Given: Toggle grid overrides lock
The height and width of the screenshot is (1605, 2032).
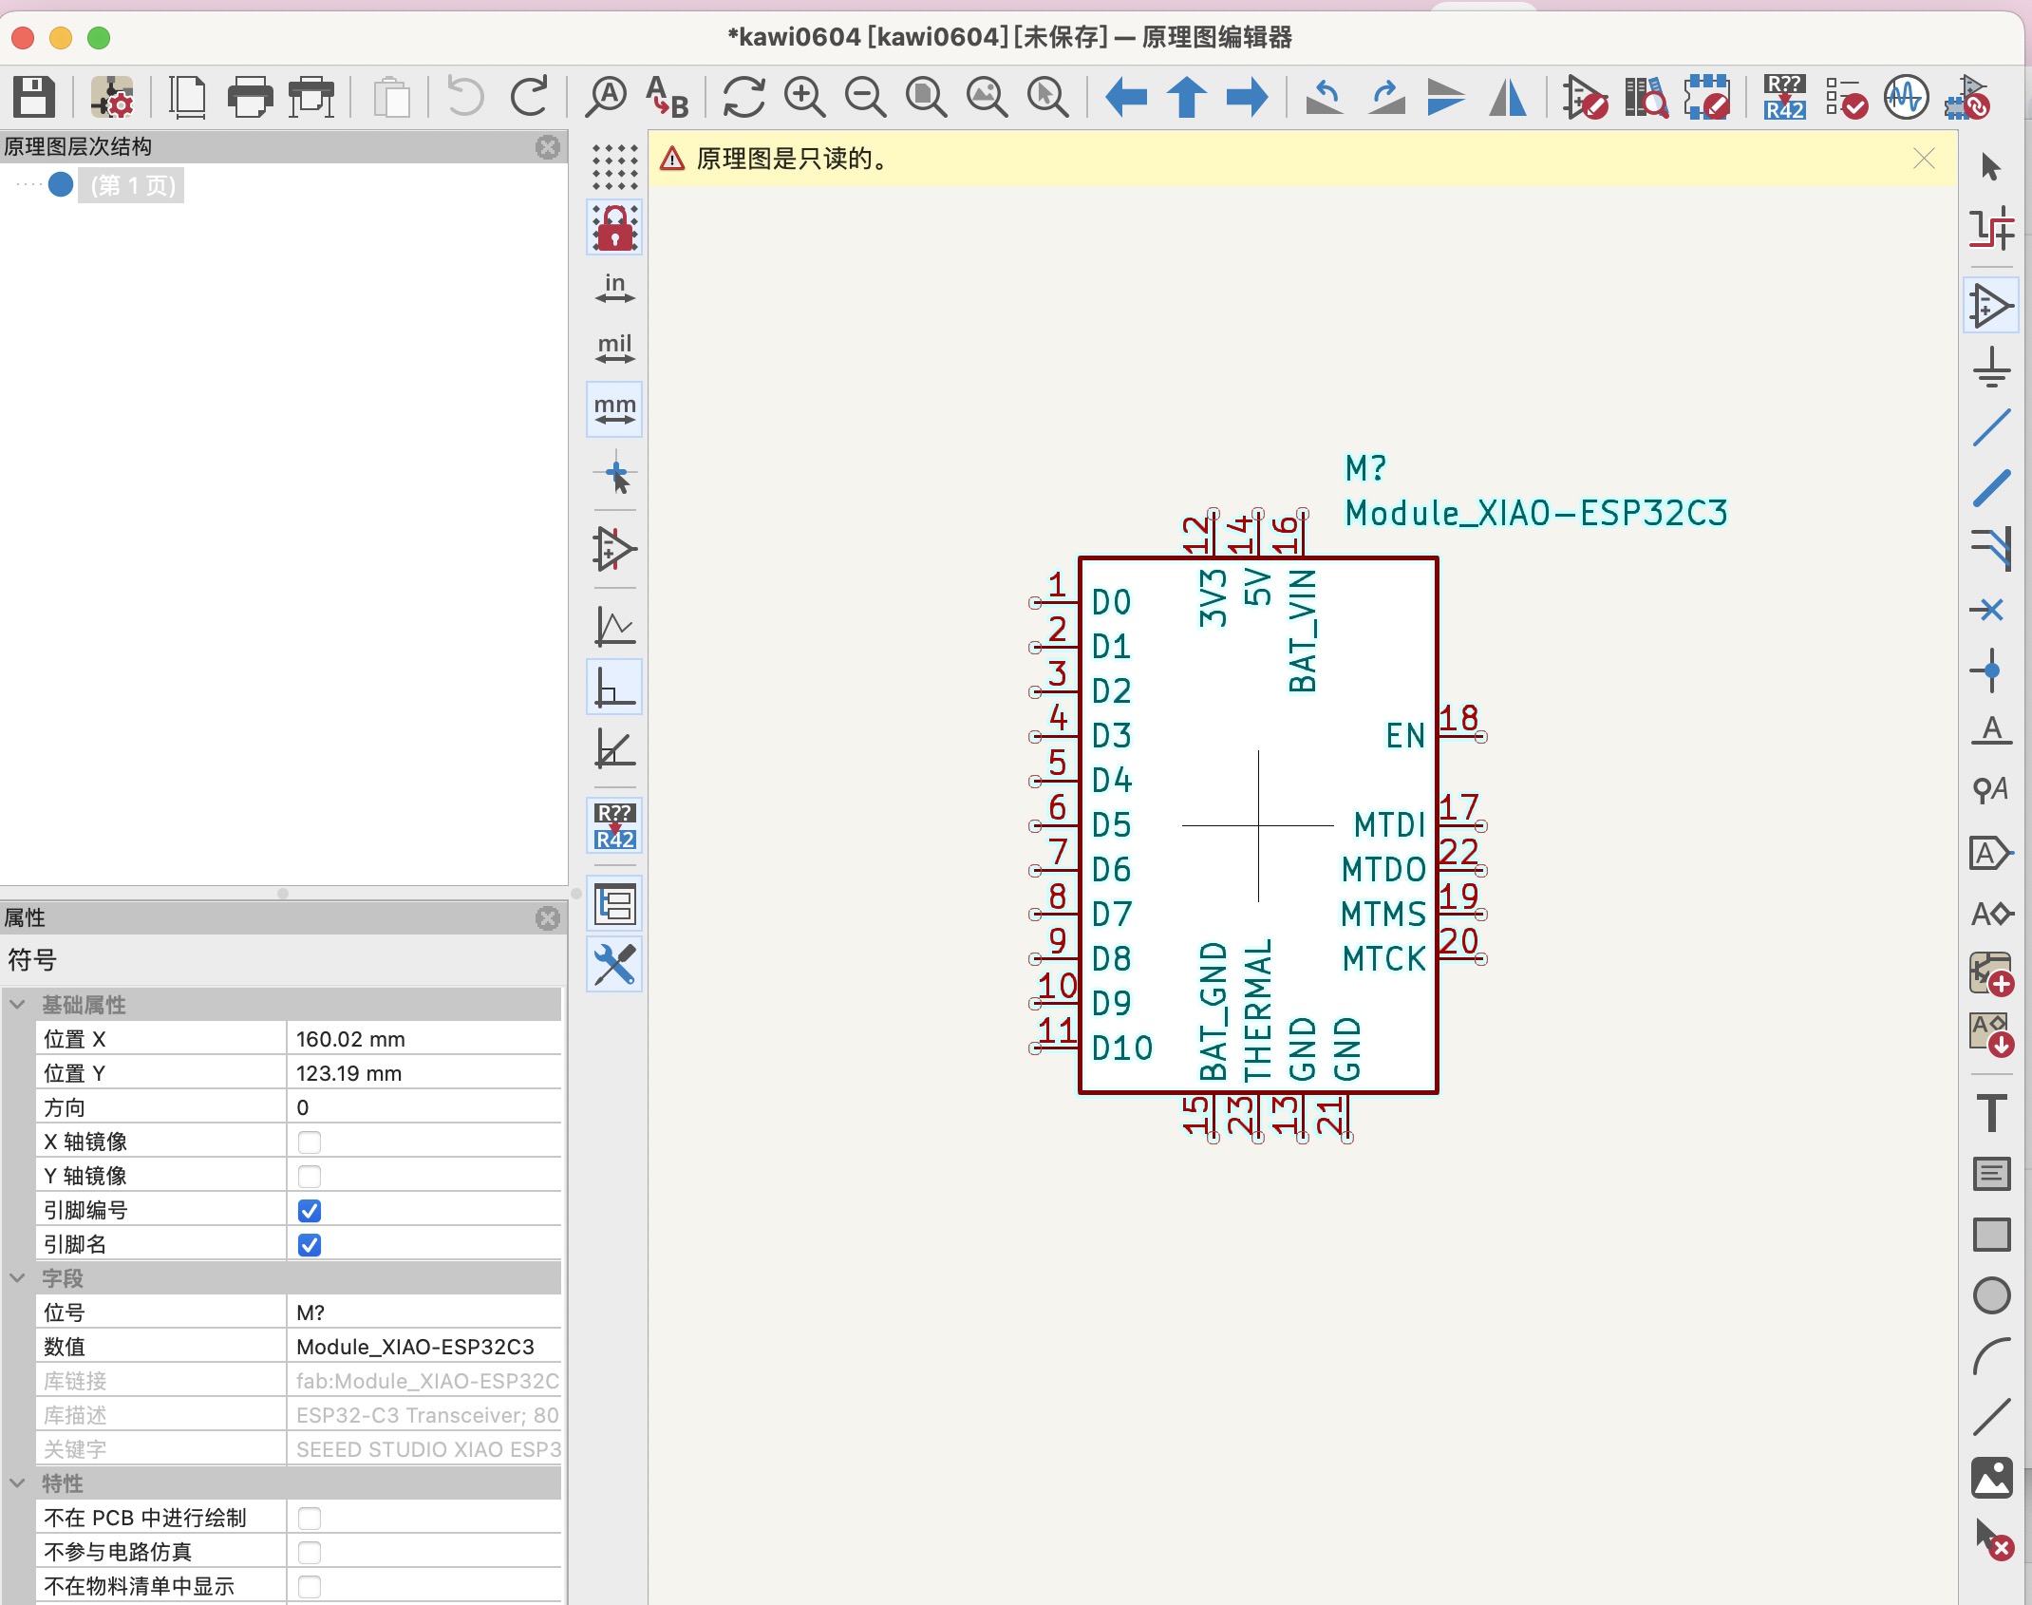Looking at the screenshot, I should coord(614,227).
